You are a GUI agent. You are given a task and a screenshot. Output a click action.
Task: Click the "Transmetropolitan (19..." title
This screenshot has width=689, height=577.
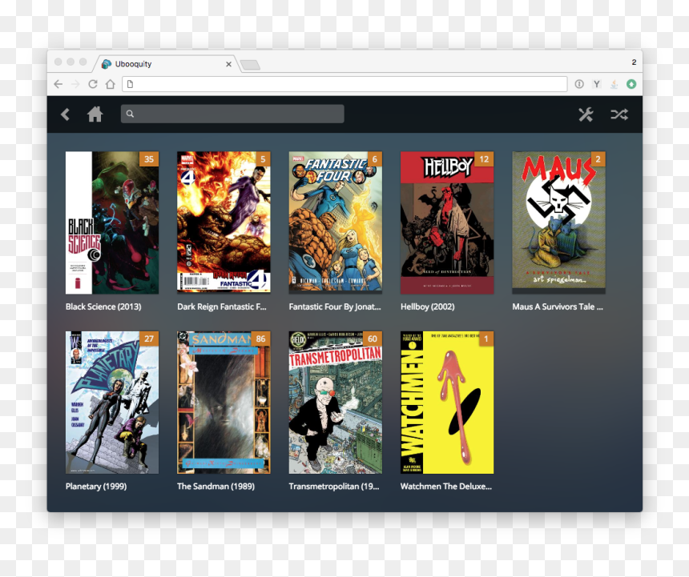333,487
